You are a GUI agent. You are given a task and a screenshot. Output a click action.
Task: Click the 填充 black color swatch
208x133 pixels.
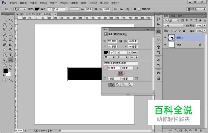[37, 9]
